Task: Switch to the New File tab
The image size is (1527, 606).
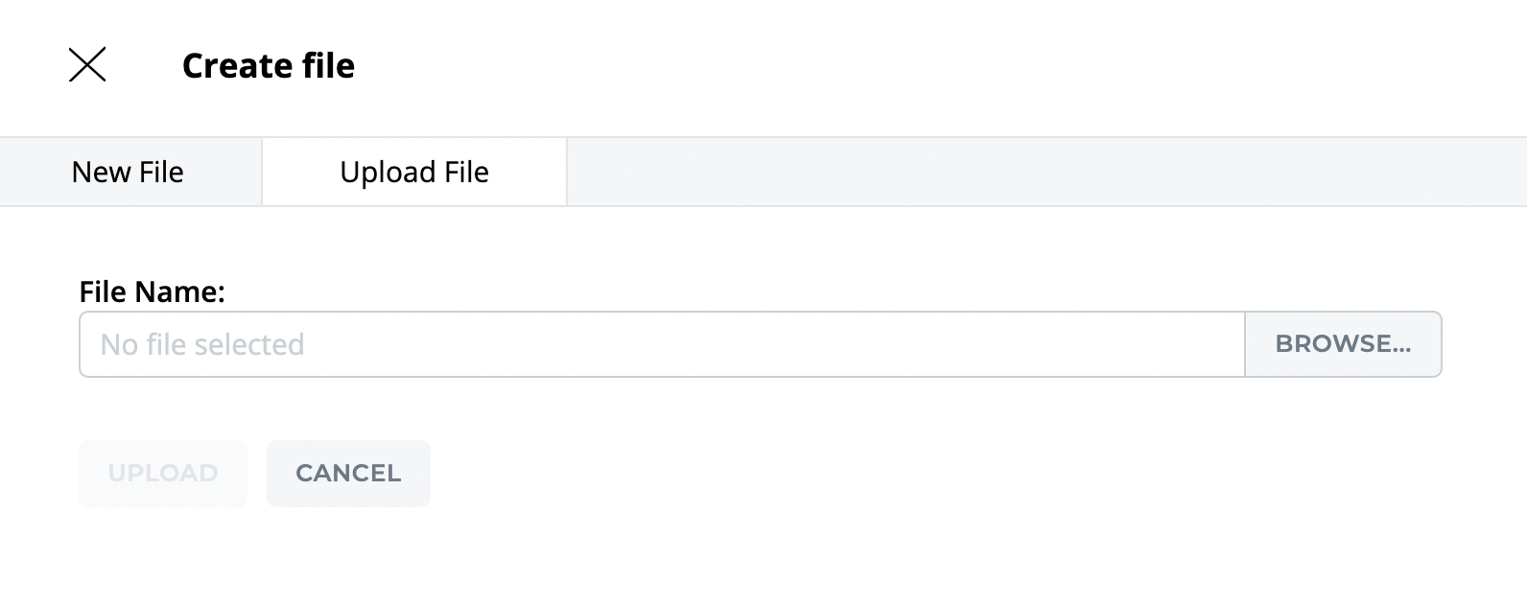Action: point(128,173)
